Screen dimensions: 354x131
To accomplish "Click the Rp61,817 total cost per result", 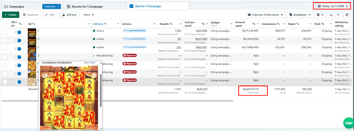I will tap(202, 89).
